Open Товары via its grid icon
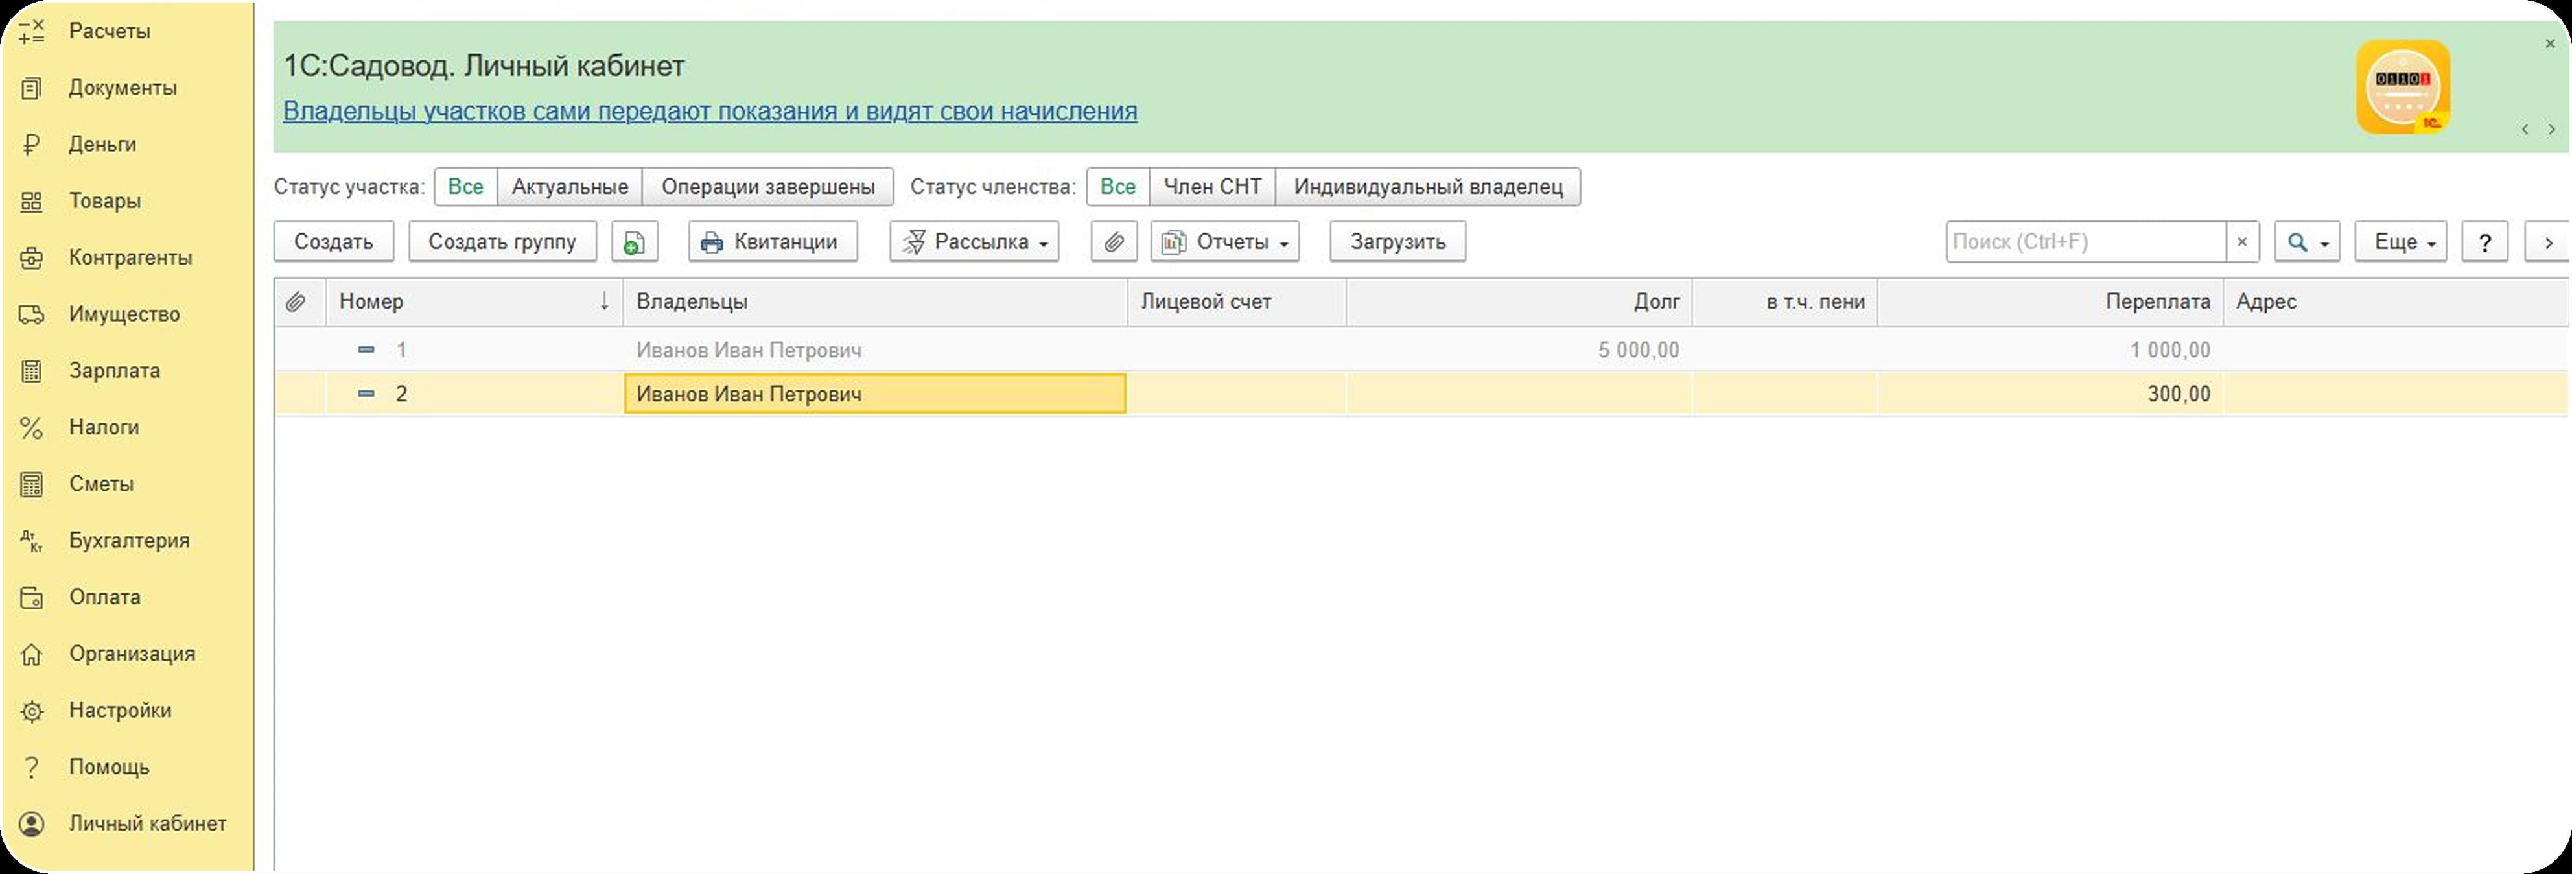2572x874 pixels. tap(32, 201)
